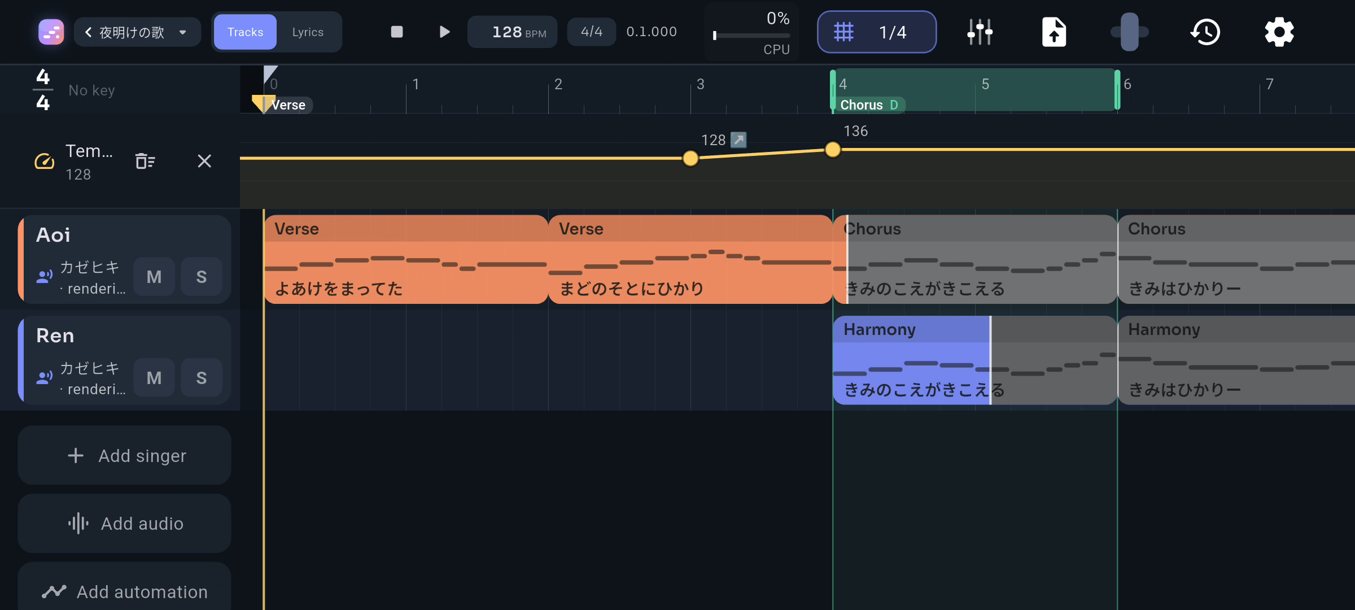Change the 4/4 time signature button
This screenshot has height=610, width=1355.
591,32
